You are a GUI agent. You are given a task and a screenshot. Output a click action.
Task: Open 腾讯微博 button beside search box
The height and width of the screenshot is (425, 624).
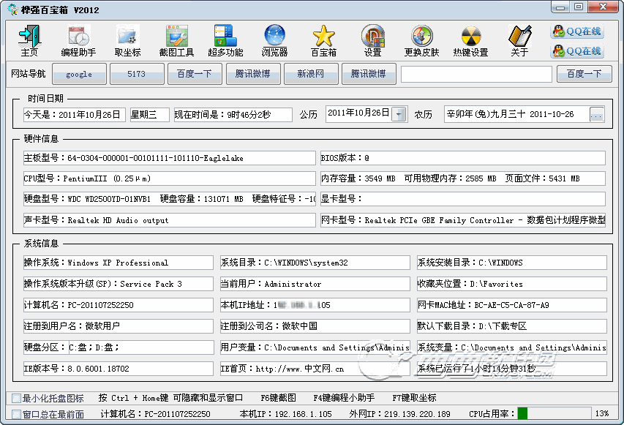(x=369, y=74)
